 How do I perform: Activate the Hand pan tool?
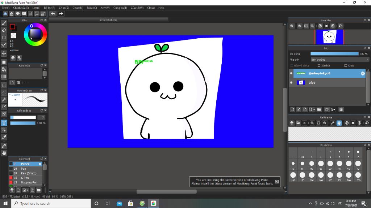coord(4,153)
